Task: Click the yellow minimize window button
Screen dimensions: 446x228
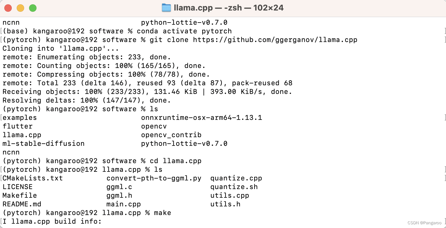Action: (20, 8)
